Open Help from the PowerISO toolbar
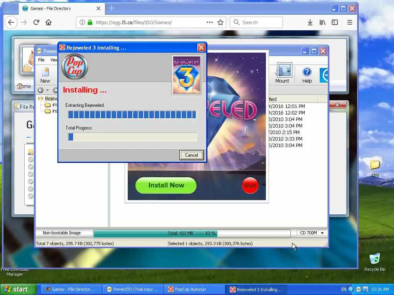This screenshot has width=394, height=295. [x=307, y=75]
